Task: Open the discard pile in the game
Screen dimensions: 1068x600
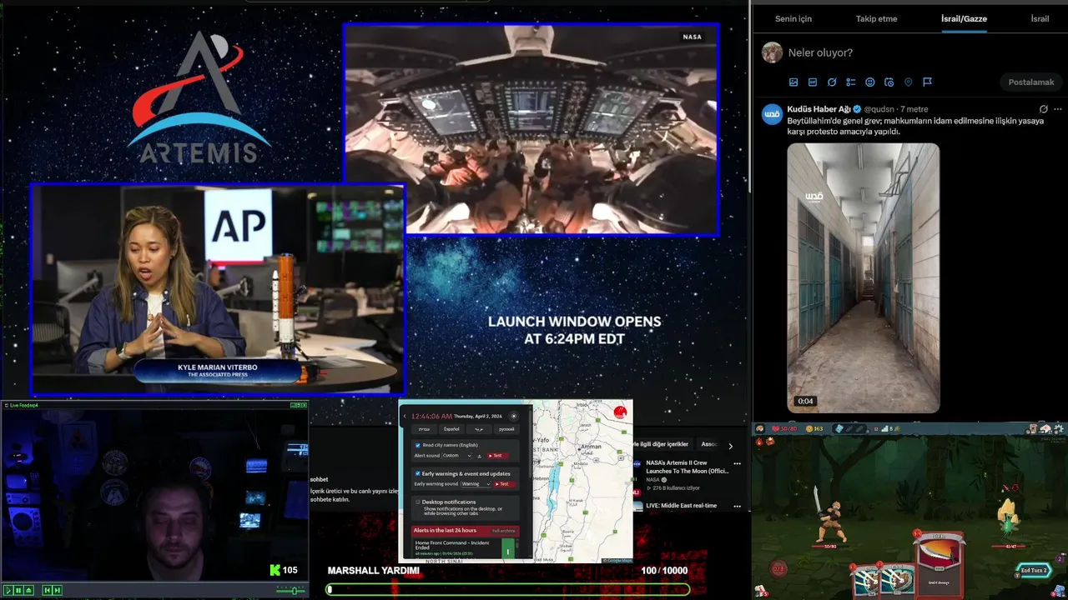Action: [x=1059, y=591]
